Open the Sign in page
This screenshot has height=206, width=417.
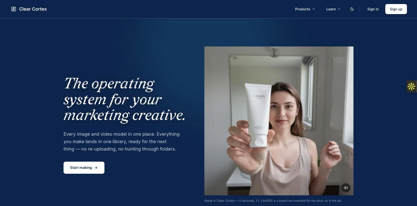coord(373,9)
